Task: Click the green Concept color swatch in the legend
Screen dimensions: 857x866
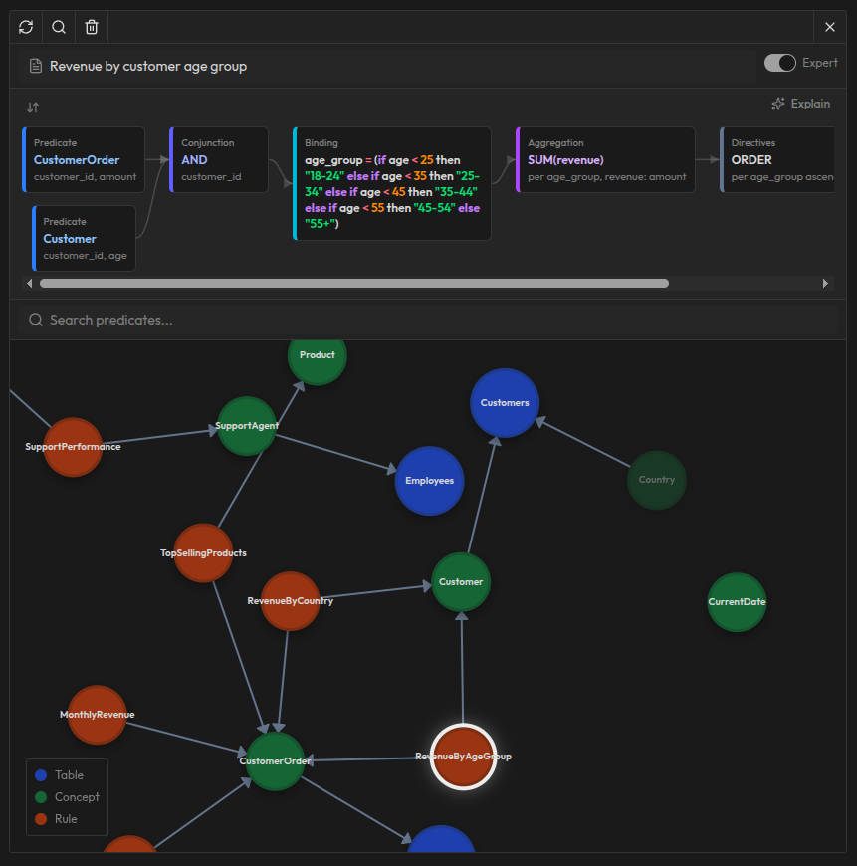Action: pyautogui.click(x=40, y=797)
